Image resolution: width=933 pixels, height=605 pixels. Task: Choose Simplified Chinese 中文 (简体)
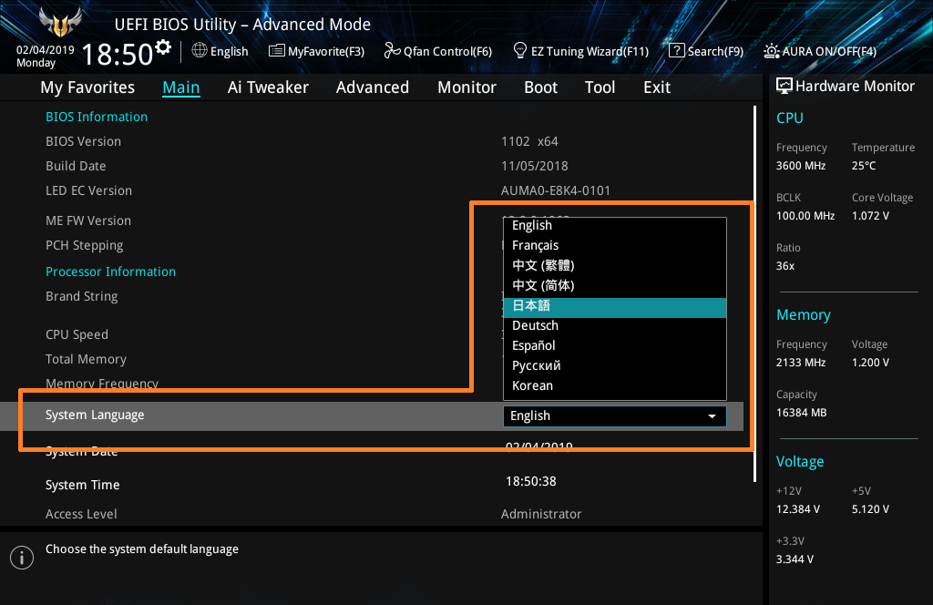615,285
